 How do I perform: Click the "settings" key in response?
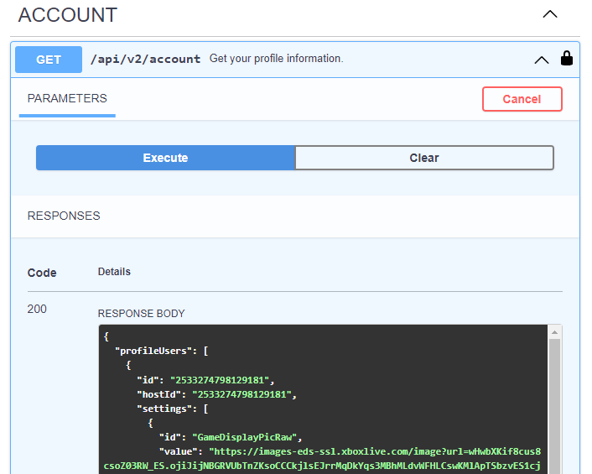(x=164, y=409)
